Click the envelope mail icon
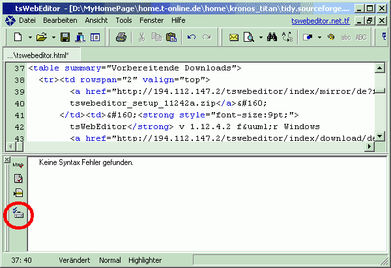 pyautogui.click(x=234, y=38)
